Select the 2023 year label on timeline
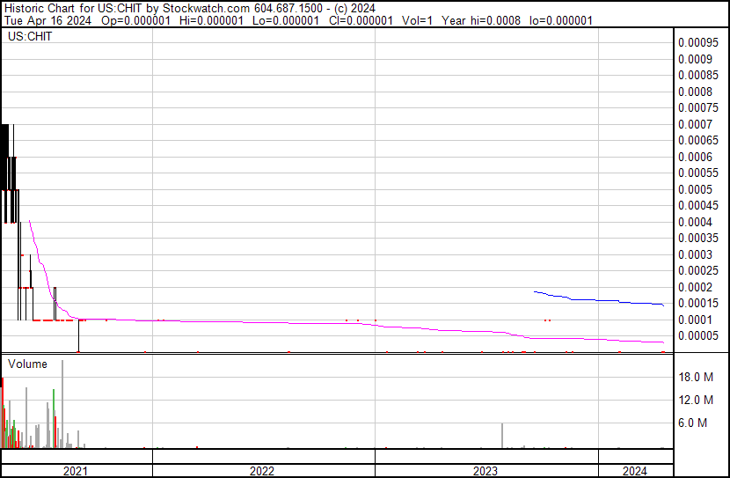The image size is (730, 478). (485, 471)
